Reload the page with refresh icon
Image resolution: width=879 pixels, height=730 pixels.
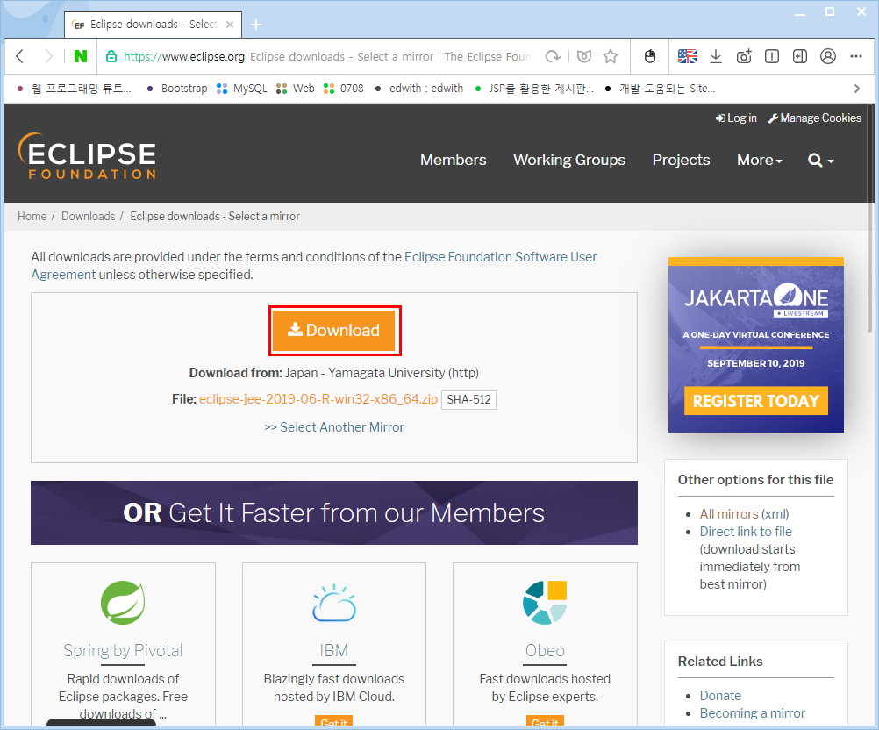pyautogui.click(x=553, y=56)
